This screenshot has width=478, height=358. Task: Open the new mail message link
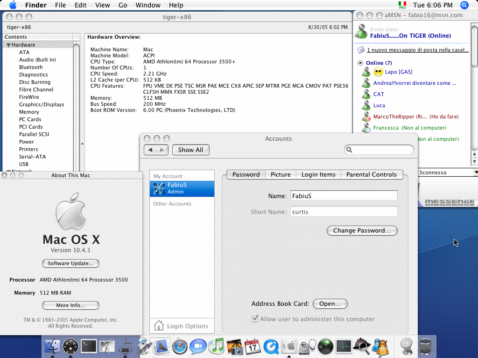[x=417, y=50]
